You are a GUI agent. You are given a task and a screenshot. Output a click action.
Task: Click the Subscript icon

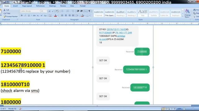click(x=38, y=15)
